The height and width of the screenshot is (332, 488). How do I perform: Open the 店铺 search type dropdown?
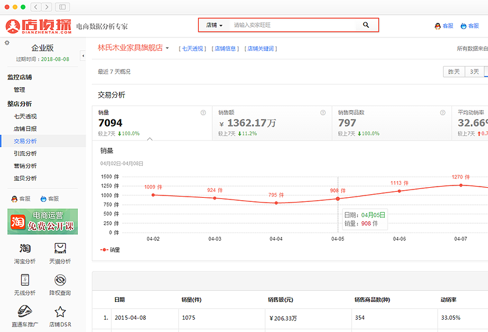(x=214, y=25)
